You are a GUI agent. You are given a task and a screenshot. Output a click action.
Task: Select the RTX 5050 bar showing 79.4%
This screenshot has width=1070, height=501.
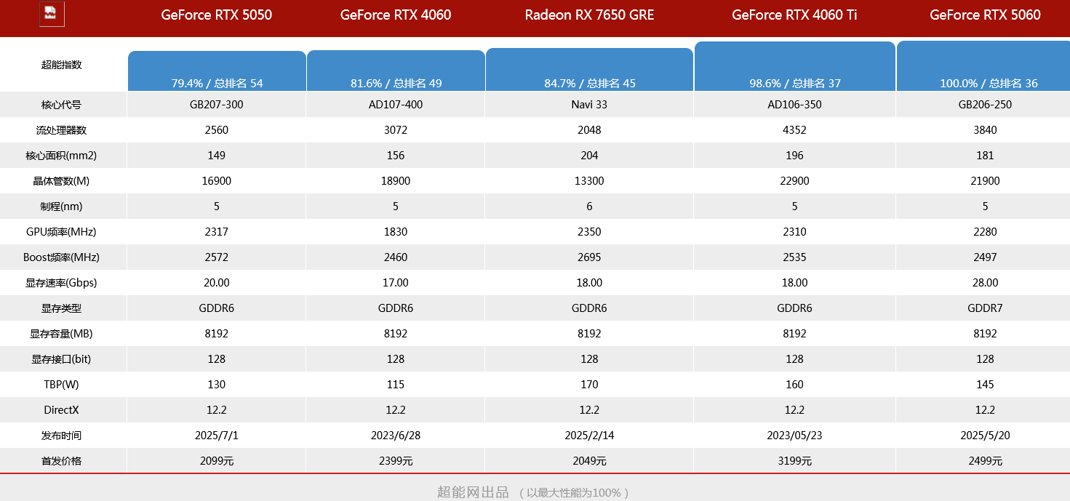[217, 69]
